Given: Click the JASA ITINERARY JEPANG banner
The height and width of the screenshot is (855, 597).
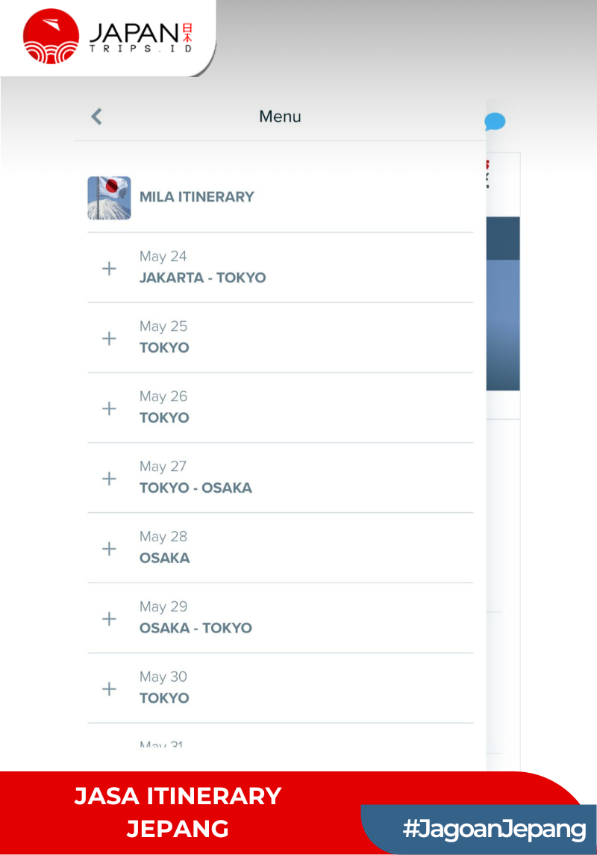Looking at the screenshot, I should point(178,812).
